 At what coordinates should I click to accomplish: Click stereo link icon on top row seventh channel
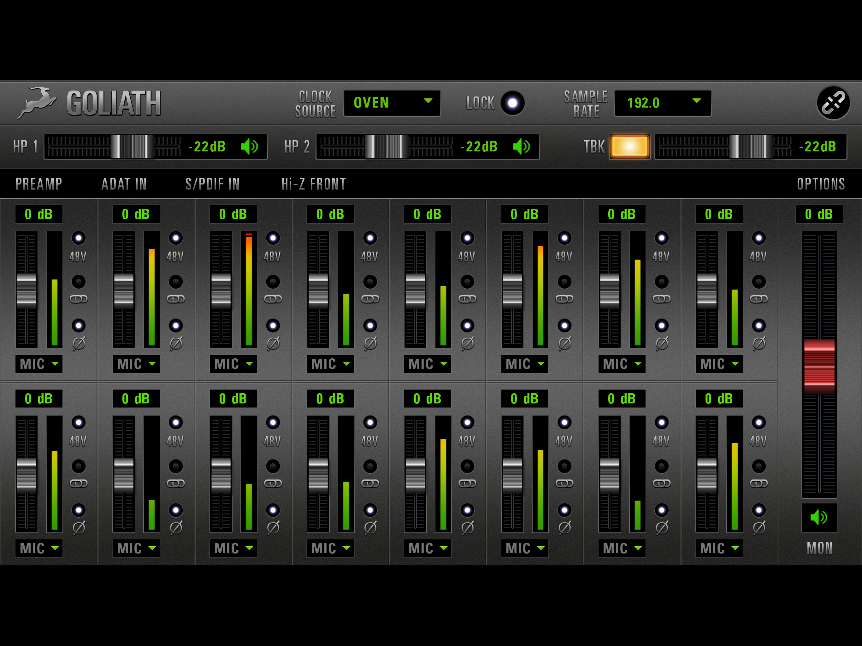point(662,299)
